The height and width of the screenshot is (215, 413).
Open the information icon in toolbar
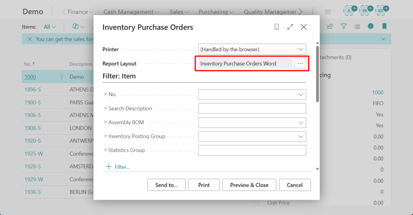(x=371, y=27)
